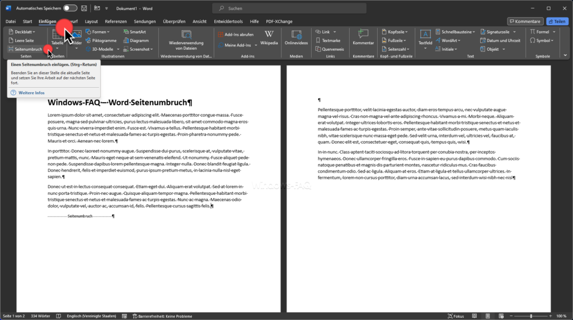Click the Teilen share button
The height and width of the screenshot is (320, 573).
click(x=557, y=22)
